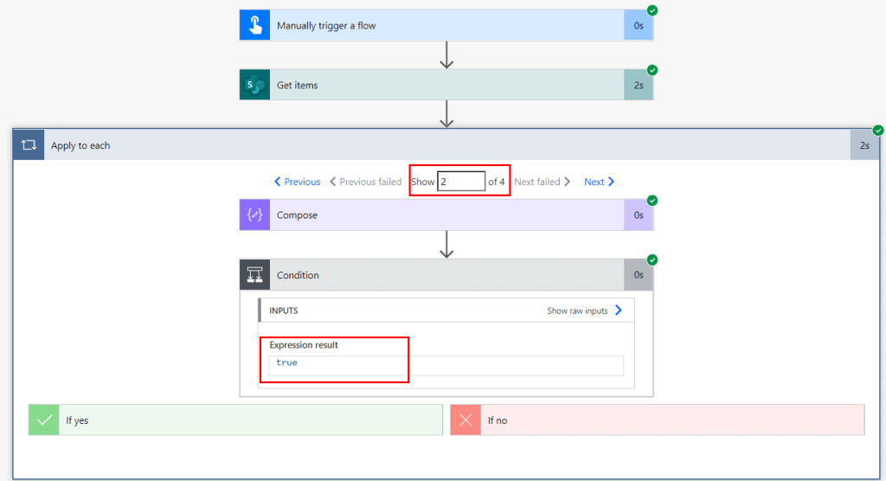The width and height of the screenshot is (886, 481).
Task: Click the success badge on Compose
Action: click(x=652, y=200)
